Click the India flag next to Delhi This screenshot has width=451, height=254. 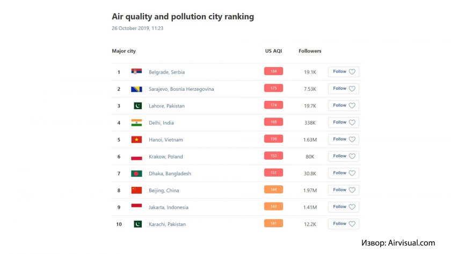[x=136, y=123]
